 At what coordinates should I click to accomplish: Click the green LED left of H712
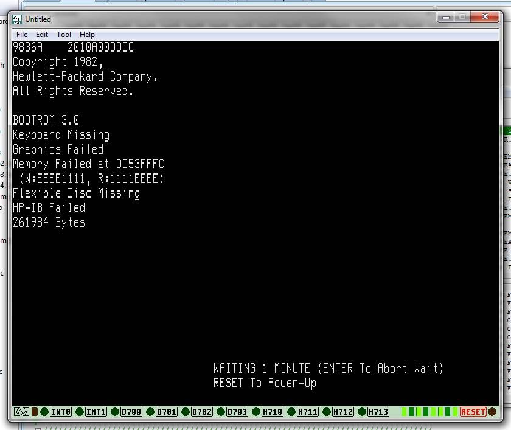[x=327, y=412]
